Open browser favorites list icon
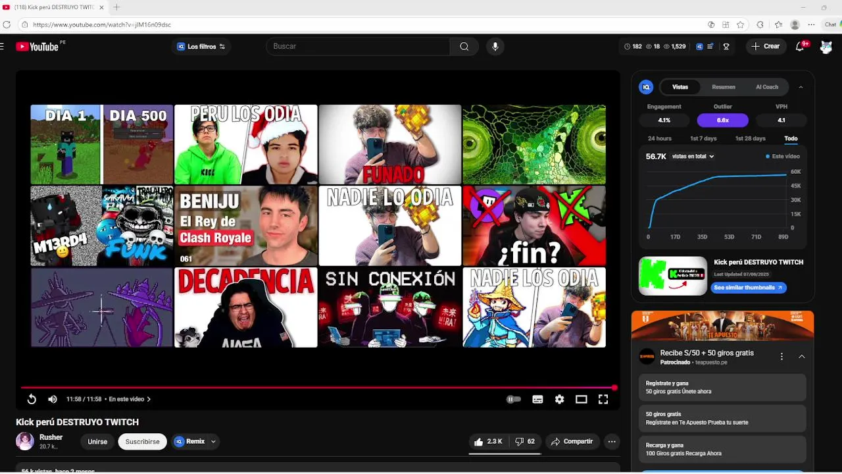The width and height of the screenshot is (842, 474). pyautogui.click(x=779, y=24)
